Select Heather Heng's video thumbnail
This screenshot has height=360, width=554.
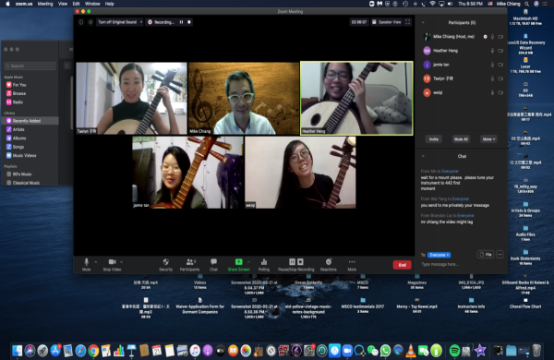[x=356, y=98]
